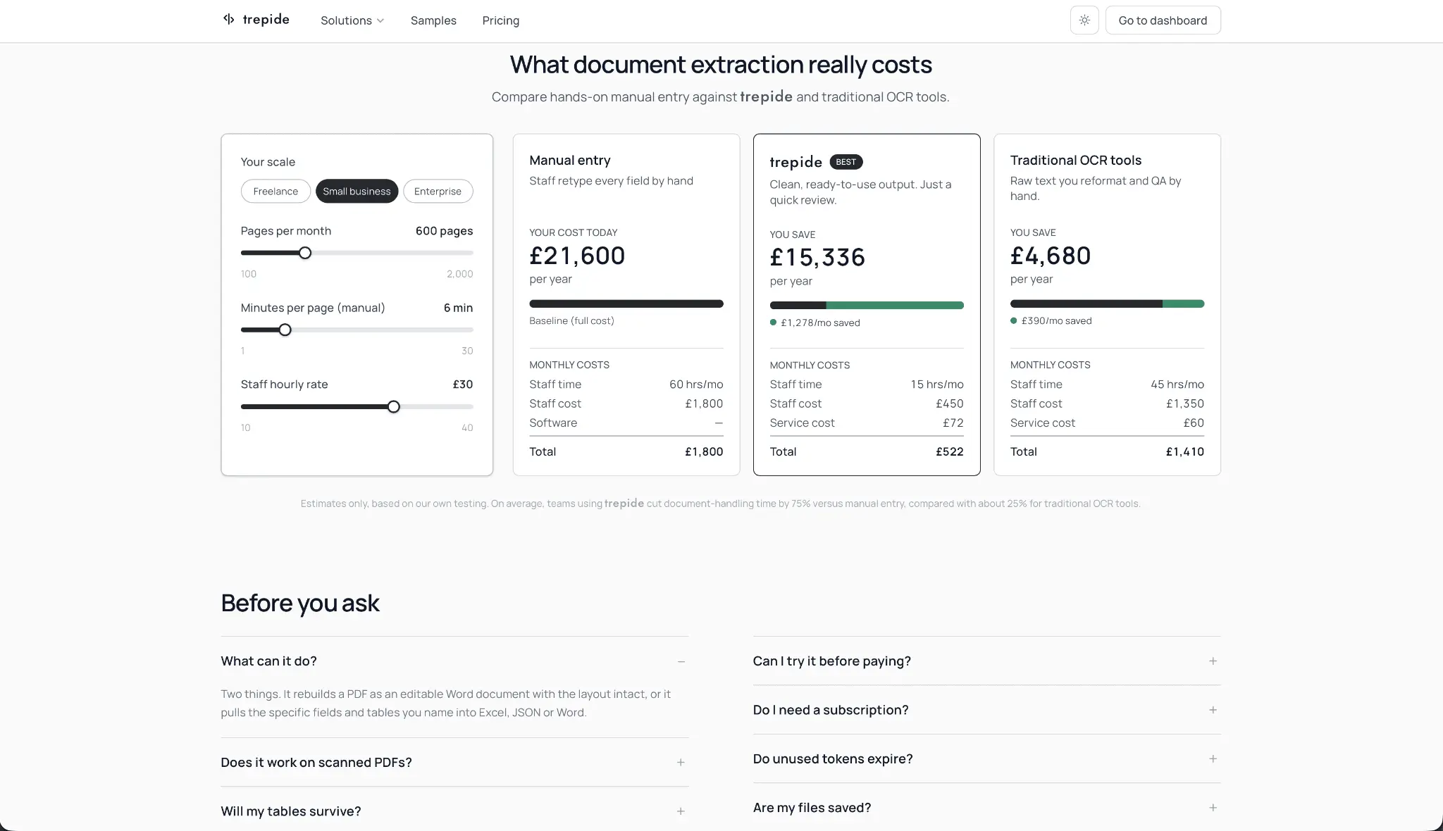Viewport: 1443px width, 831px height.
Task: Open the Pricing page
Action: pos(501,20)
